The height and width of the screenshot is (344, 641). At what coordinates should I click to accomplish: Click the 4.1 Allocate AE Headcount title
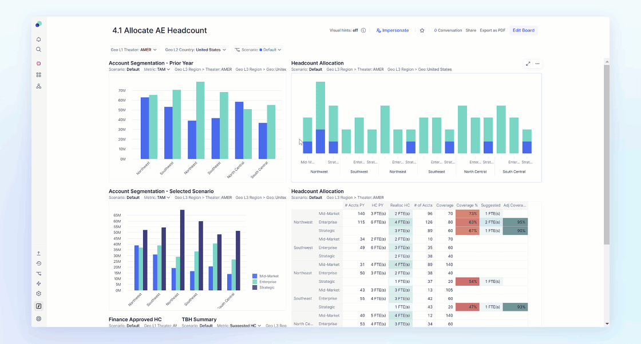(160, 31)
